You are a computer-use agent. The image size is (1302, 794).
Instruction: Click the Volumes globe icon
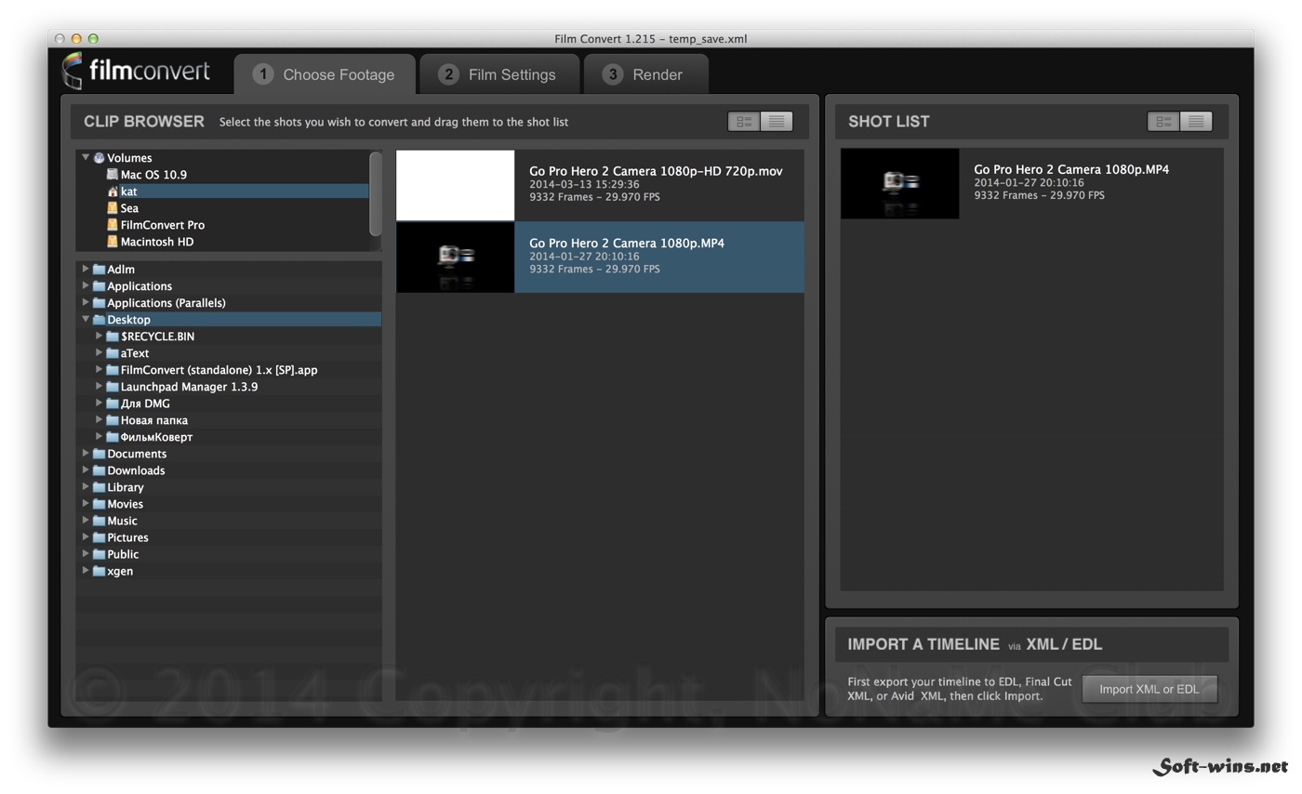coord(99,158)
